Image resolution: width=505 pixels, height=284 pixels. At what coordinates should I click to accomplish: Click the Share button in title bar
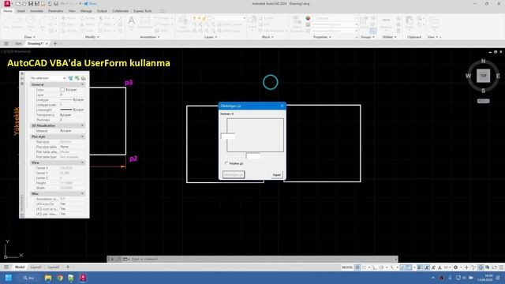[91, 3]
